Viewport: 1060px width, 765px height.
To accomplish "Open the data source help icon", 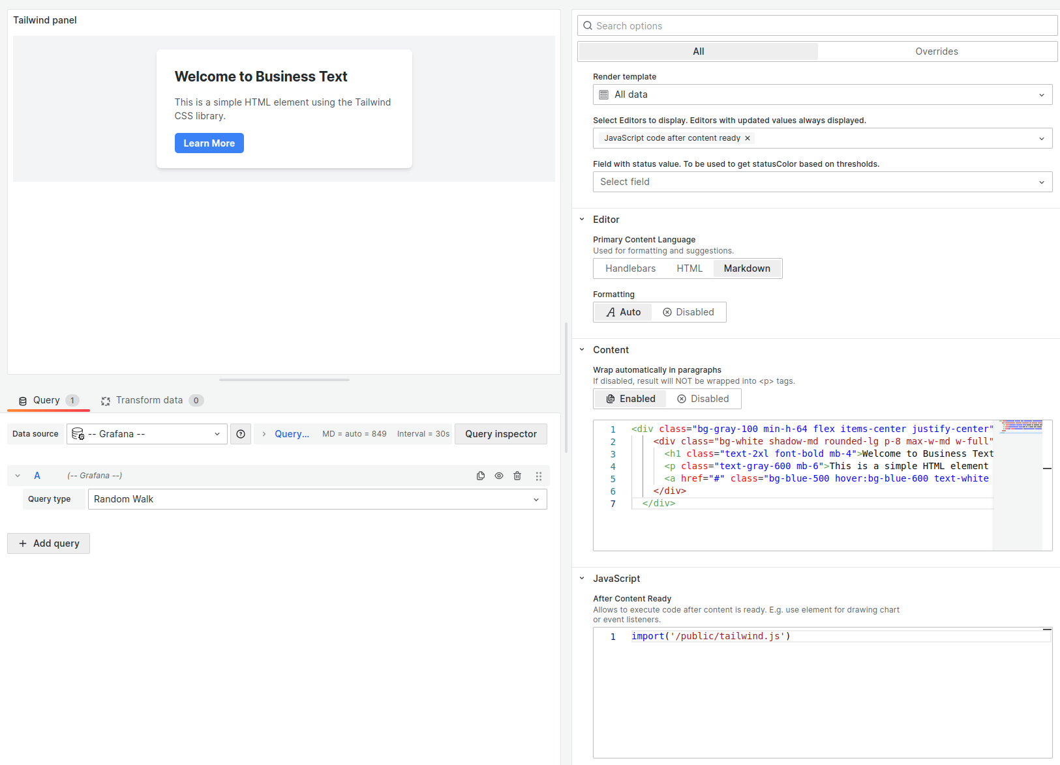I will coord(241,433).
